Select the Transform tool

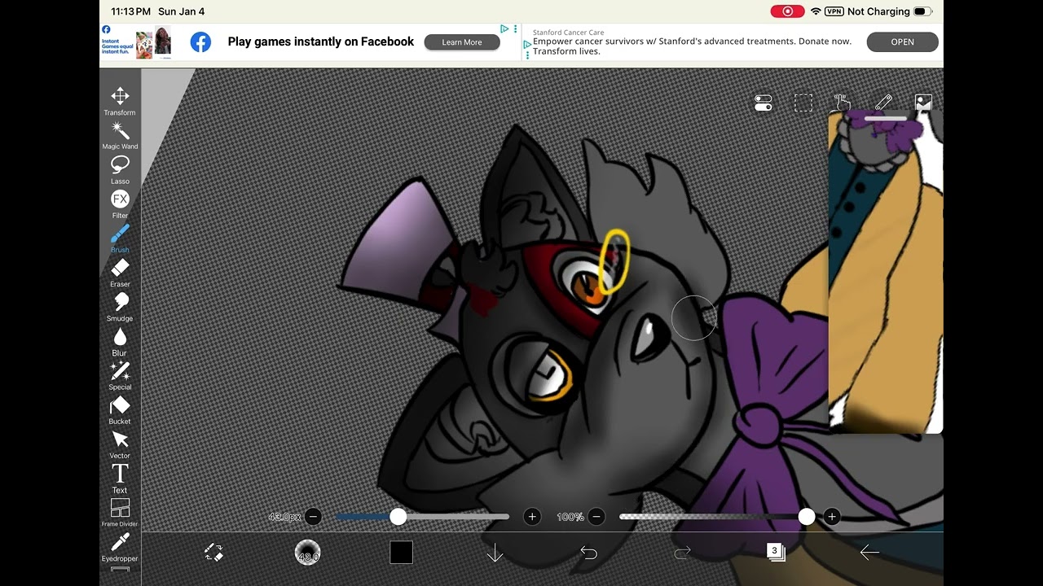pos(120,101)
